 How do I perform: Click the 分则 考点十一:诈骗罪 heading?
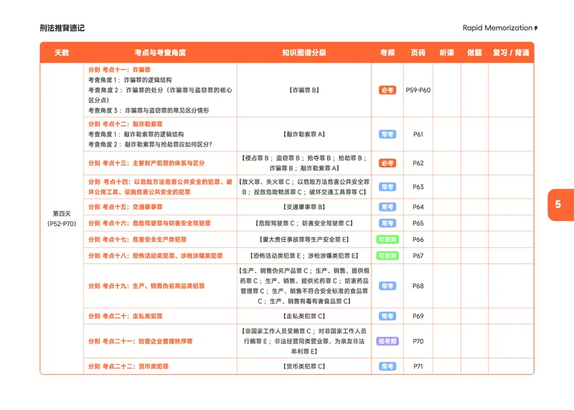pos(119,70)
